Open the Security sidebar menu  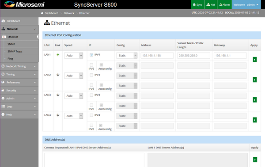point(19,90)
